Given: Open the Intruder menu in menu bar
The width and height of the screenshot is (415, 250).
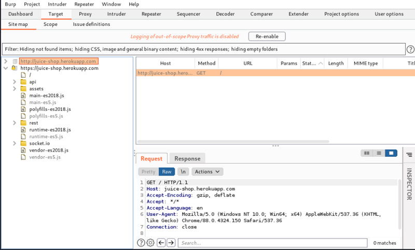Looking at the screenshot, I should coord(57,4).
